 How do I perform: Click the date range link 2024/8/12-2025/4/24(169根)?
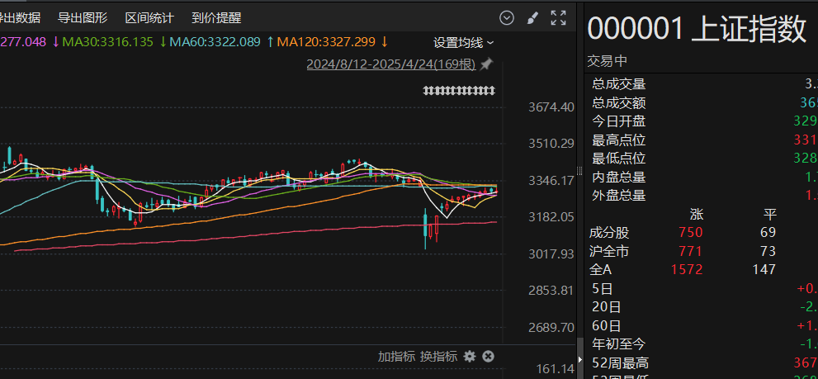(x=391, y=64)
